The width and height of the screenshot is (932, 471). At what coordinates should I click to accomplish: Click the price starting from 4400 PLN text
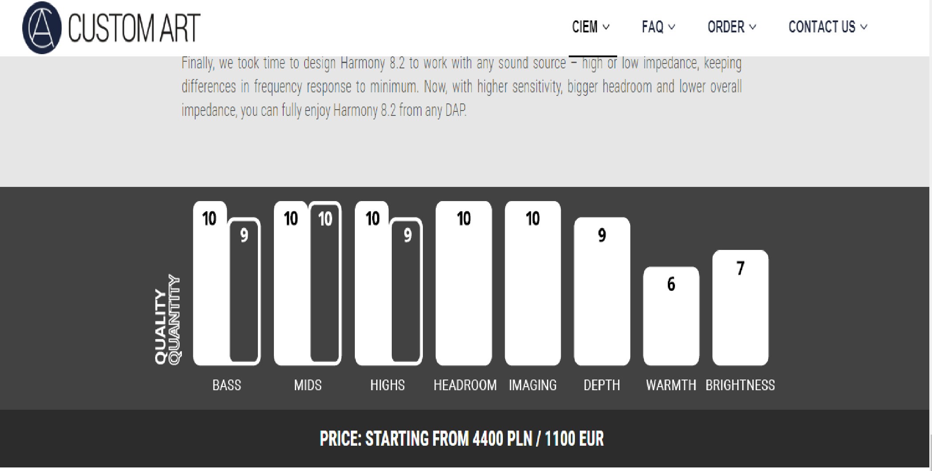(462, 439)
